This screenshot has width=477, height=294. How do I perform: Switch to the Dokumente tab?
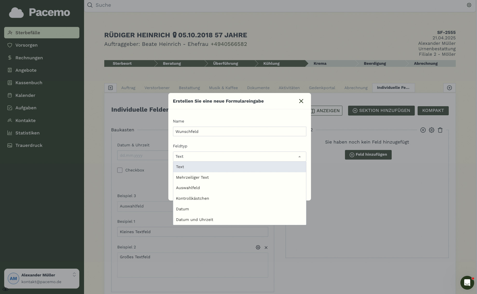point(258,88)
